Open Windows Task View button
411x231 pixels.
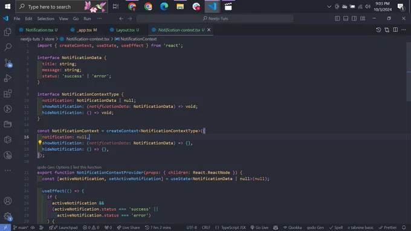(x=115, y=7)
